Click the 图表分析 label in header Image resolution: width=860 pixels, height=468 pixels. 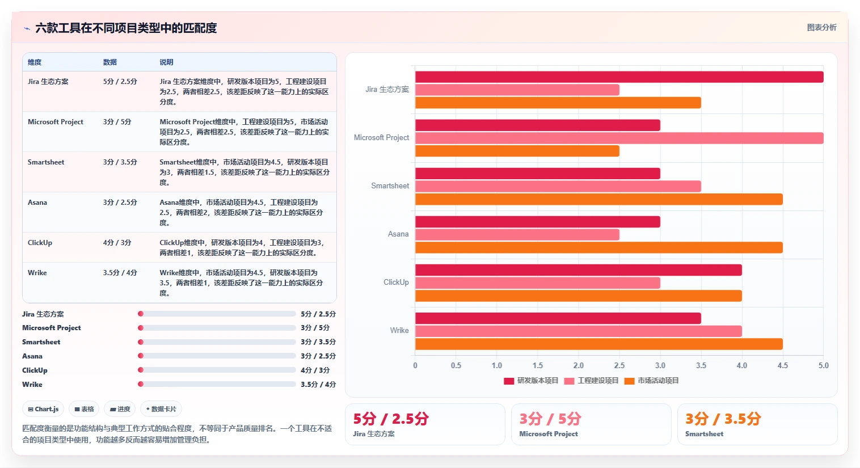[x=821, y=27]
